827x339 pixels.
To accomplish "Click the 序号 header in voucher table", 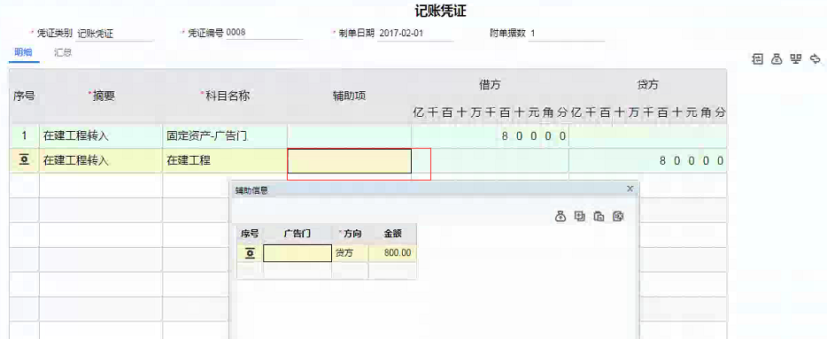I will 24,96.
